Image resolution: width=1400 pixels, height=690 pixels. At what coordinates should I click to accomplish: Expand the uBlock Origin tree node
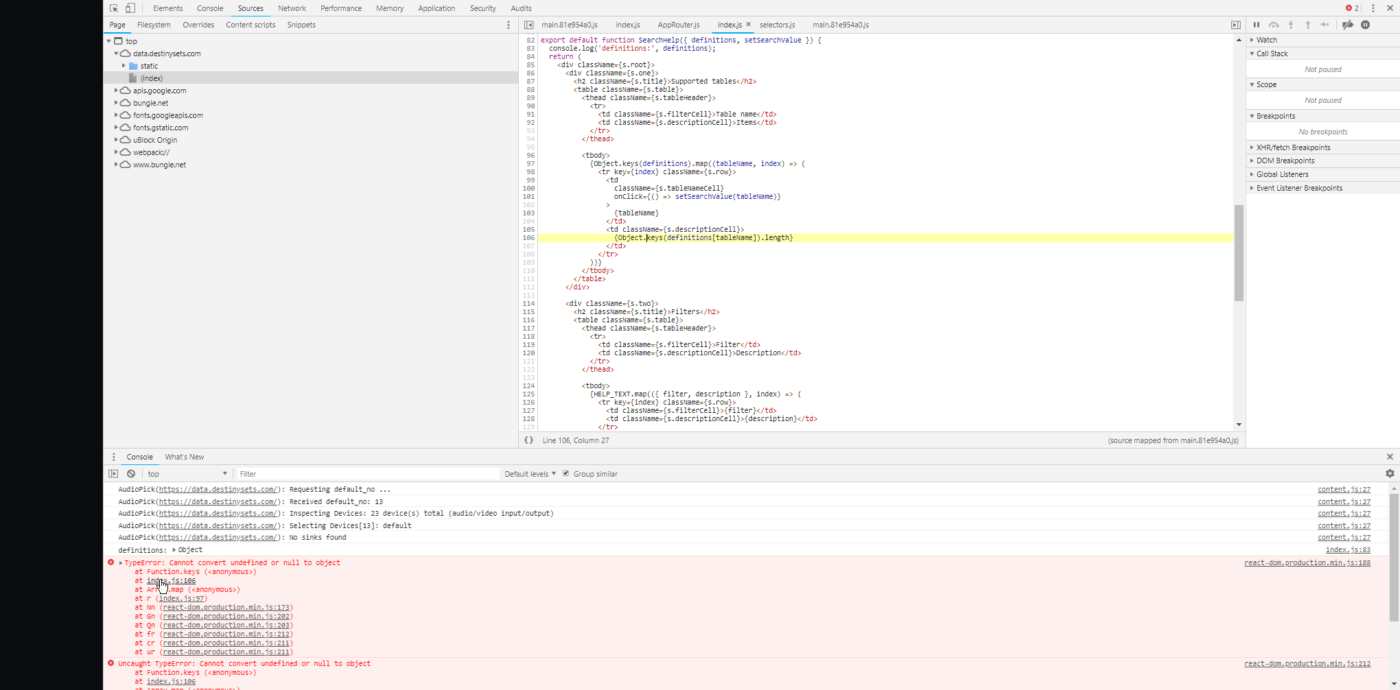[x=116, y=140]
